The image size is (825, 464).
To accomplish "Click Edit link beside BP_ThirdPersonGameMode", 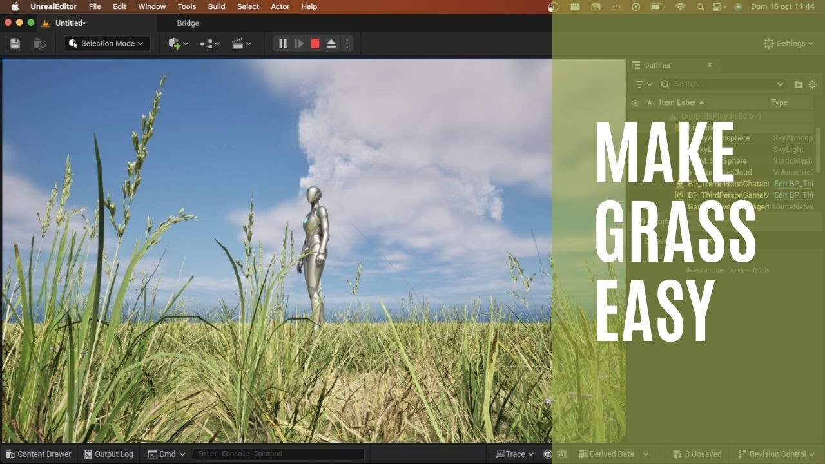I will (x=793, y=195).
